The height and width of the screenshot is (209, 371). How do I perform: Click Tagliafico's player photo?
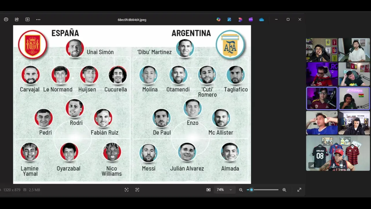pyautogui.click(x=236, y=75)
